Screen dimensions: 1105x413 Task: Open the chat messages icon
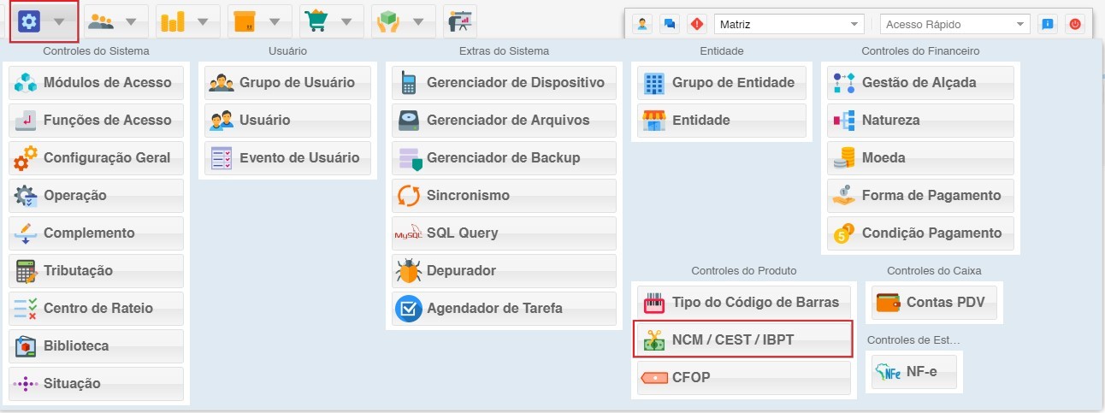coord(670,24)
